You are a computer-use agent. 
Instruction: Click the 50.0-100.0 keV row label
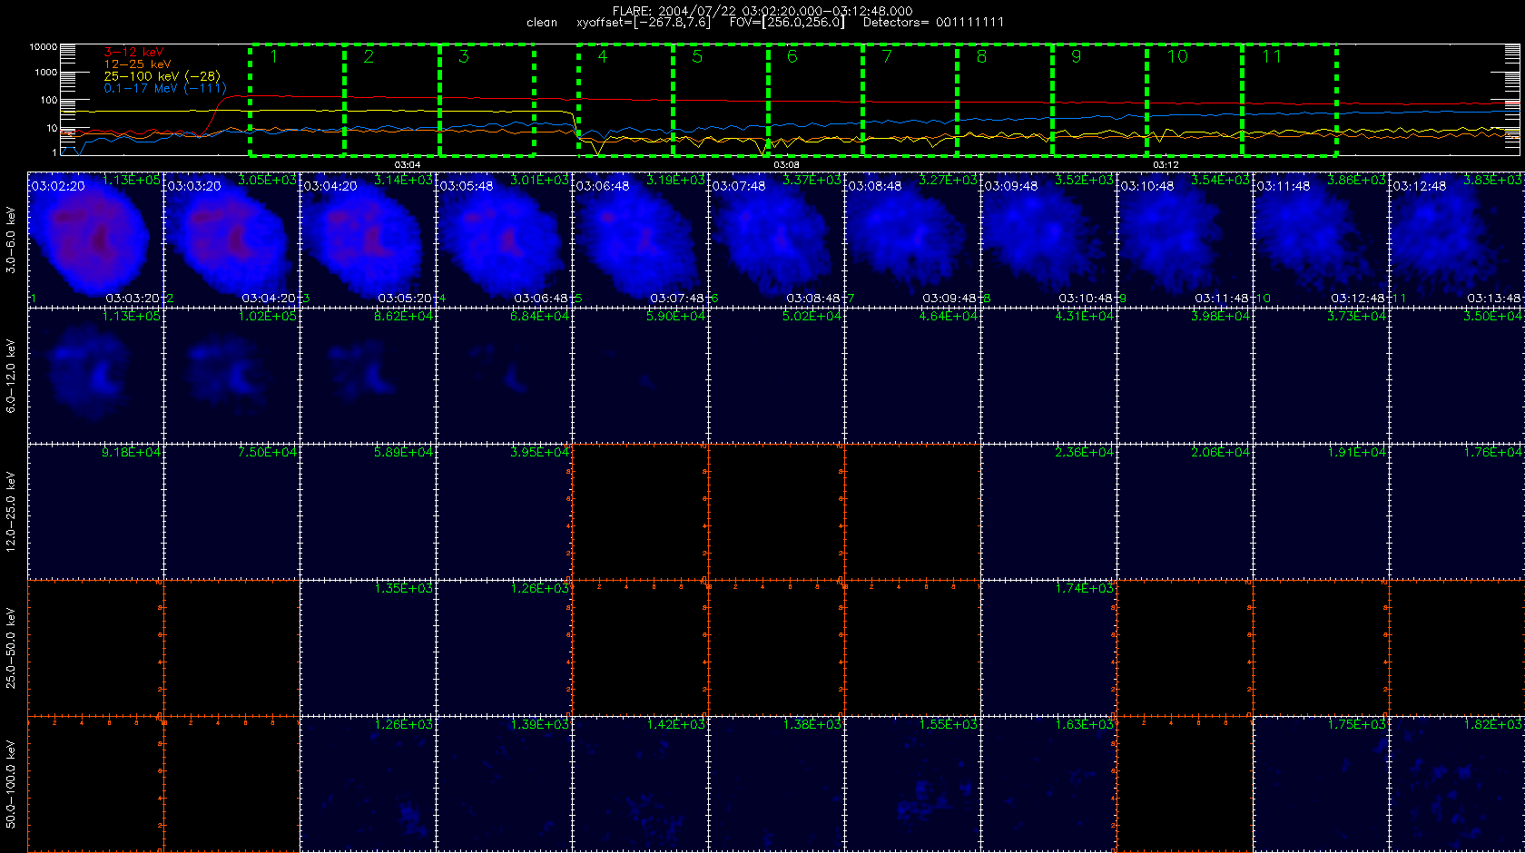(x=11, y=784)
